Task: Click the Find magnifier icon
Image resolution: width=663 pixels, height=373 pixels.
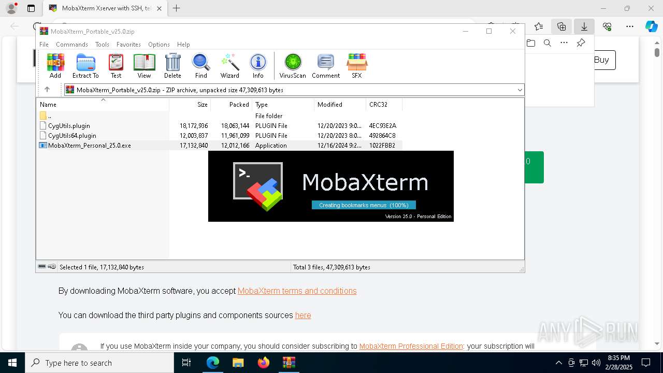Action: point(201,66)
